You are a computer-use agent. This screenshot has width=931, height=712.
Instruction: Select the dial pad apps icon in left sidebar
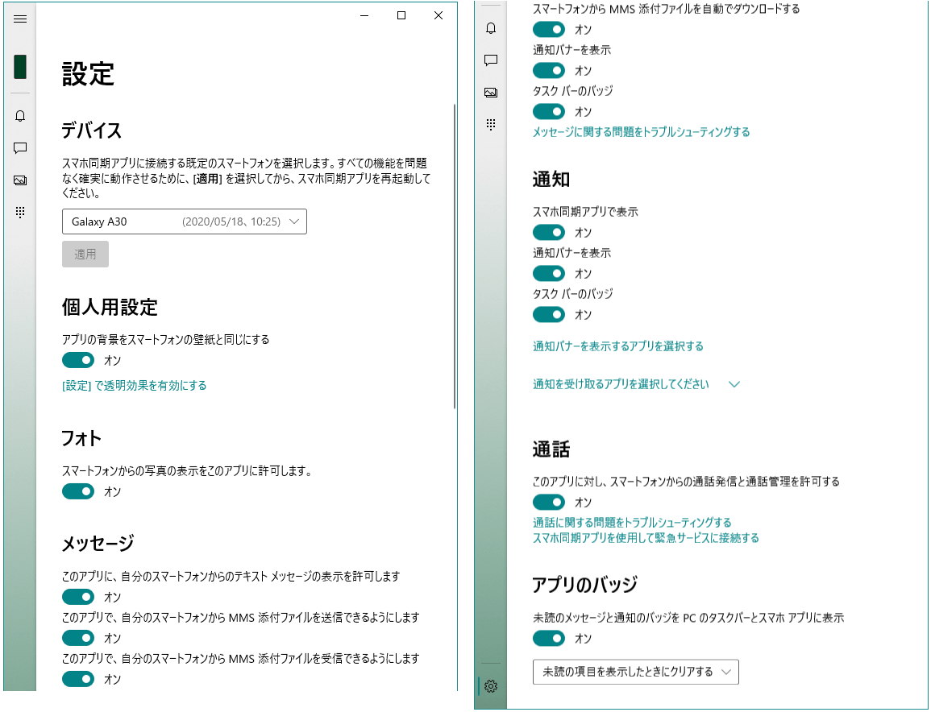point(20,211)
